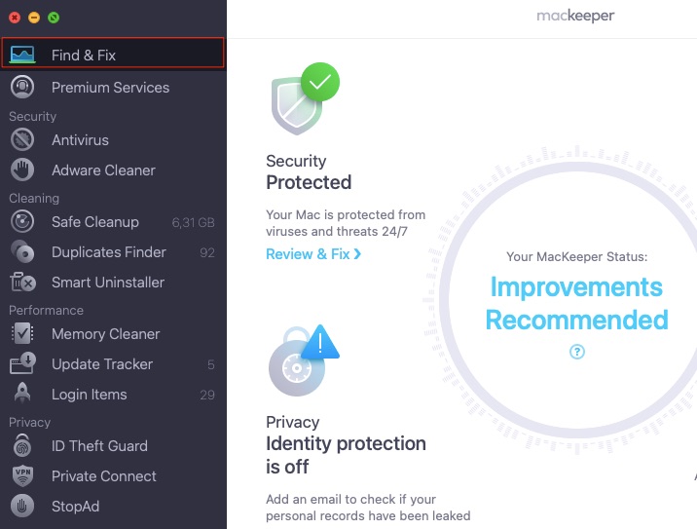The width and height of the screenshot is (697, 529).
Task: Click the green Security shield image
Action: pos(305,98)
